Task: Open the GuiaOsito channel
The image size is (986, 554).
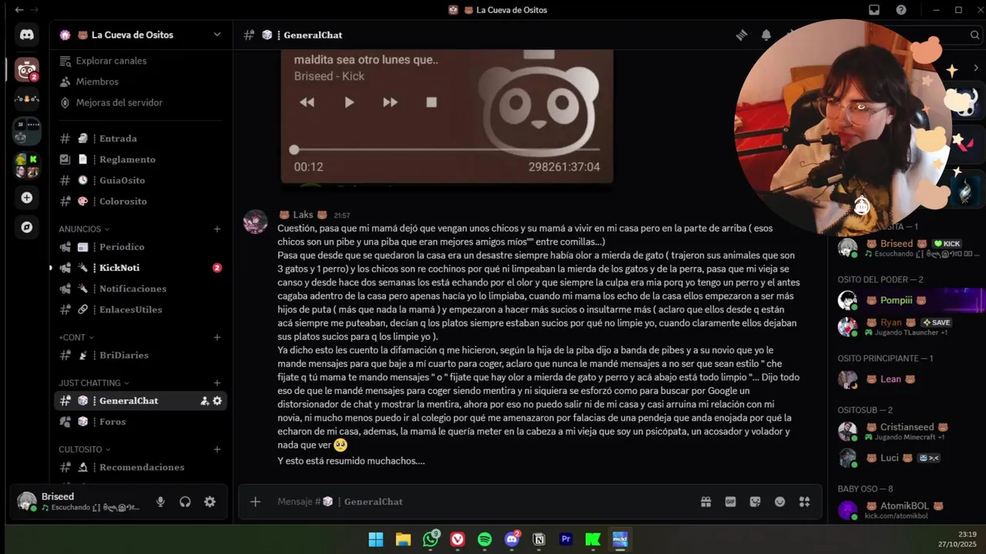Action: click(x=140, y=180)
